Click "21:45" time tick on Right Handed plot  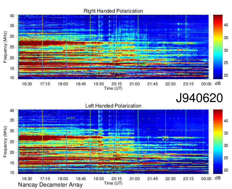153,84
